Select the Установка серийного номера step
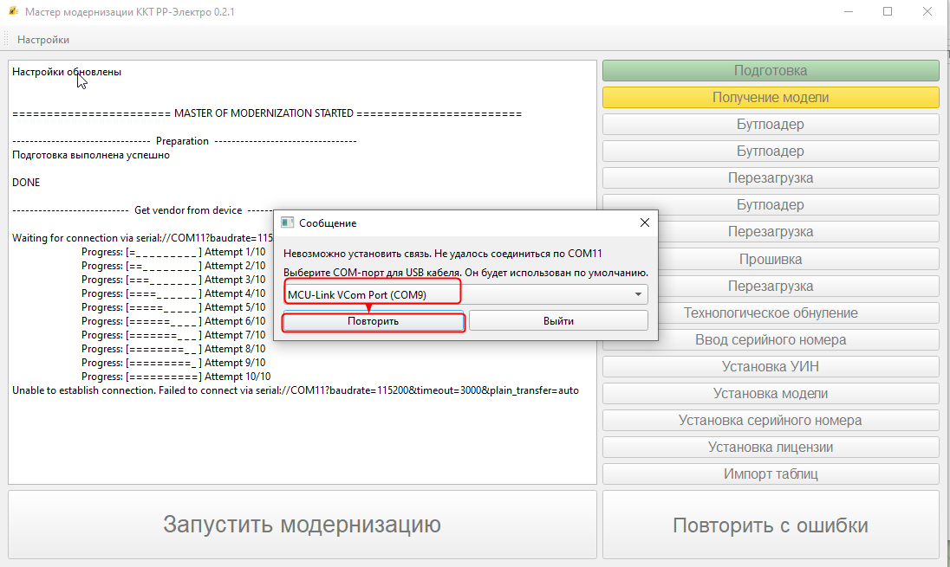The image size is (950, 567). click(x=771, y=420)
